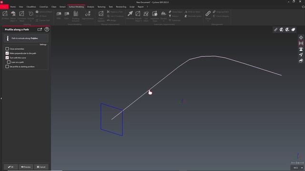Click the Segmentation tool icon
The width and height of the screenshot is (305, 171).
[88, 14]
